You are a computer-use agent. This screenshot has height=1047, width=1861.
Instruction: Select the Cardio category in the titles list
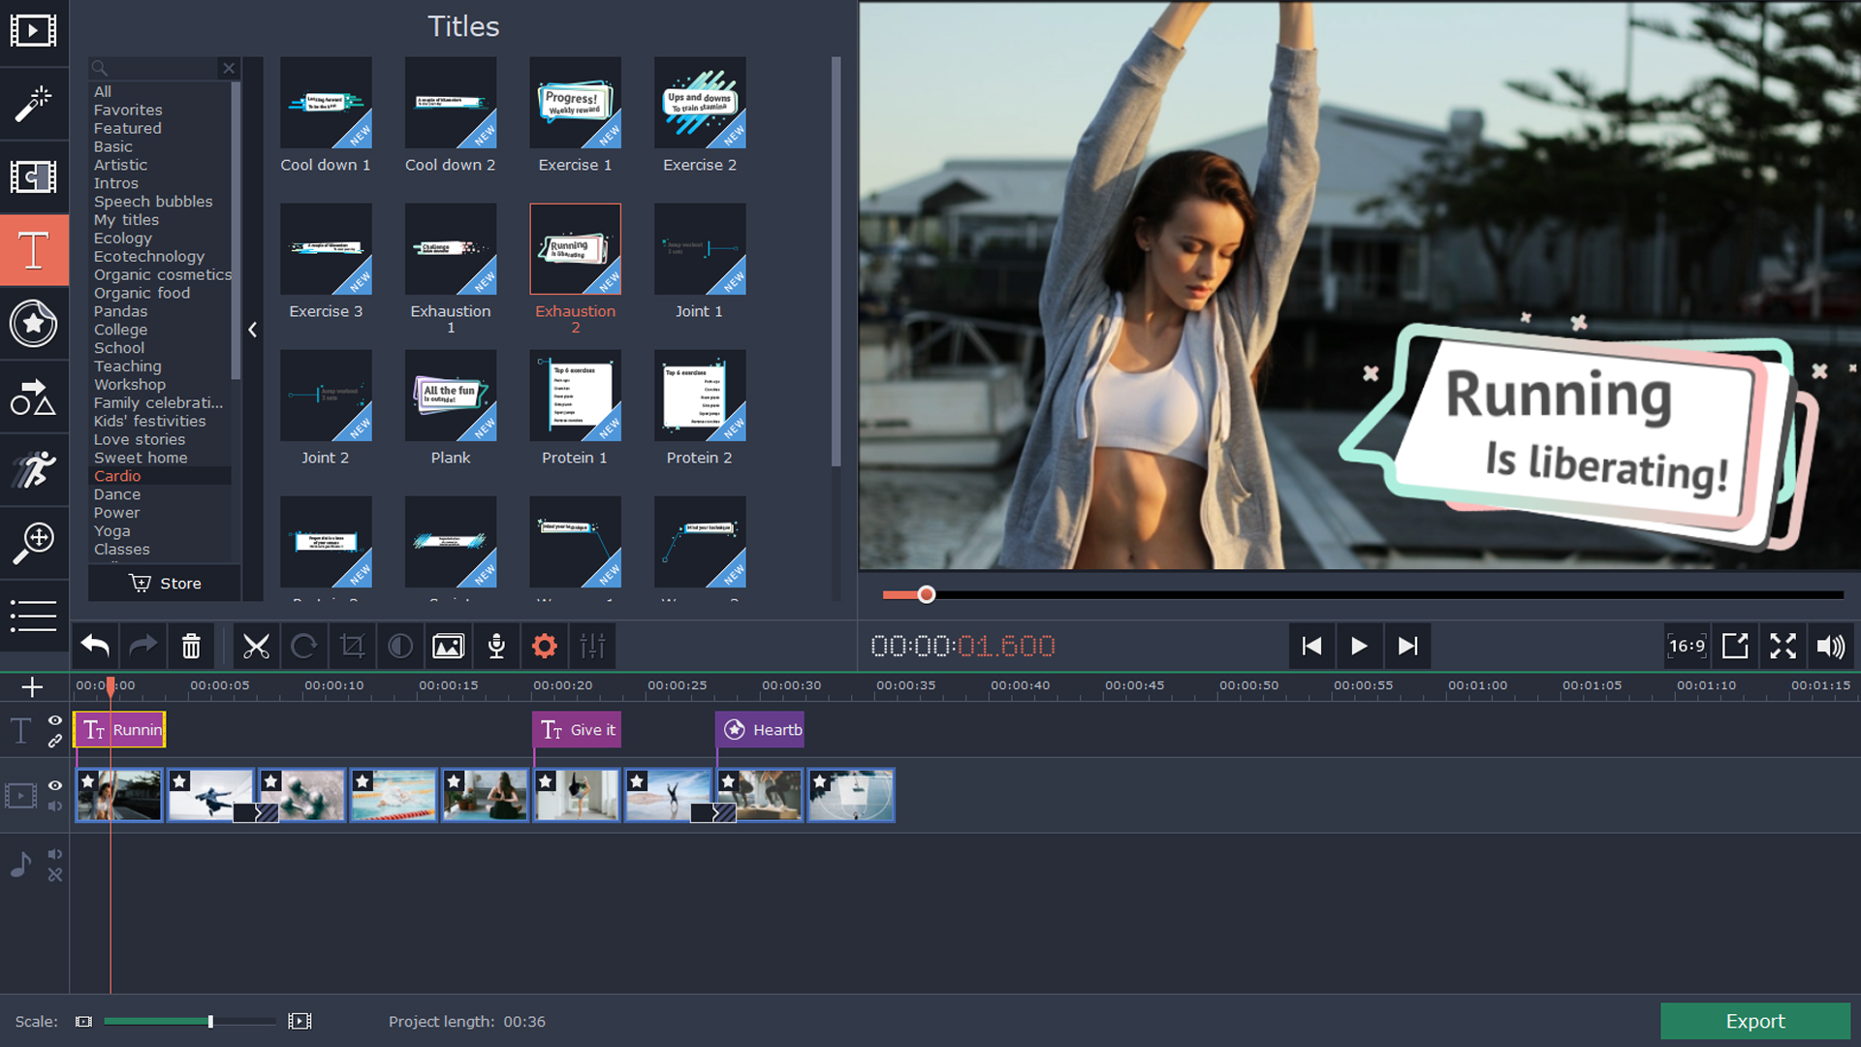coord(117,475)
